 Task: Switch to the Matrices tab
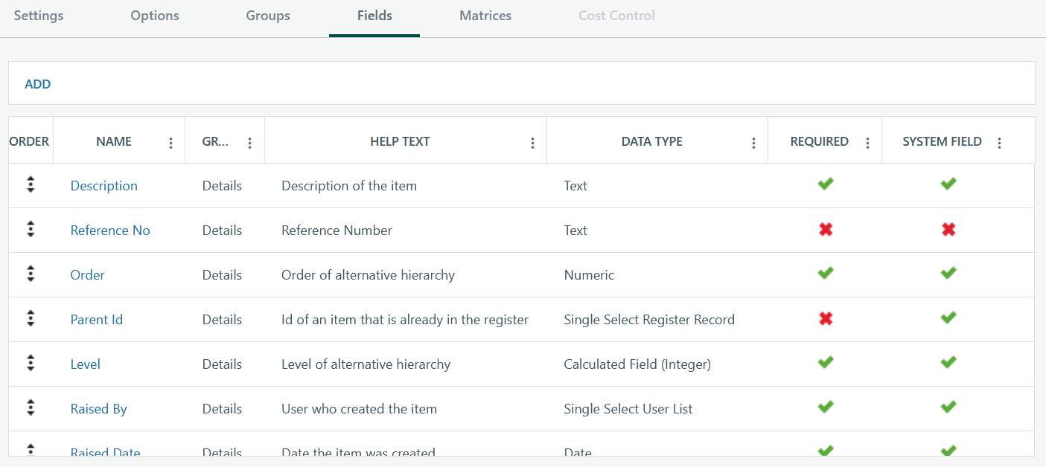click(485, 16)
